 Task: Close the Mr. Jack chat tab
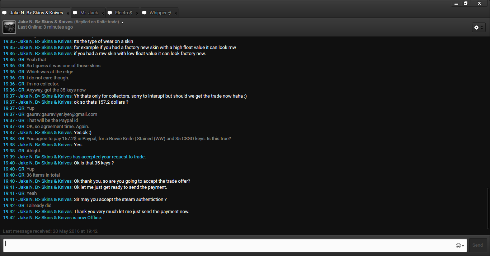click(x=103, y=13)
